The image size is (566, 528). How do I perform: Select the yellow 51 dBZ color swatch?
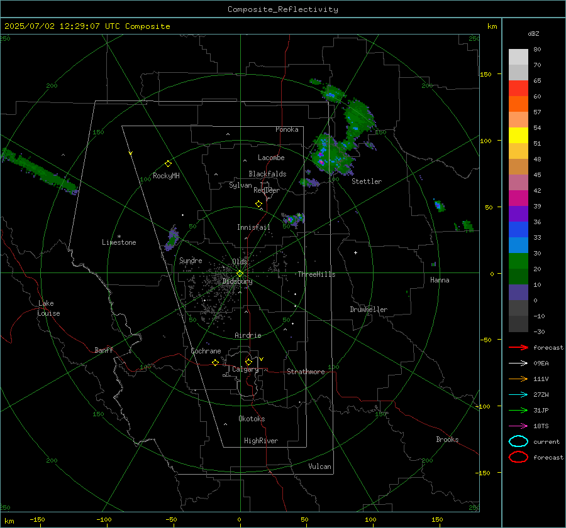[x=518, y=136]
